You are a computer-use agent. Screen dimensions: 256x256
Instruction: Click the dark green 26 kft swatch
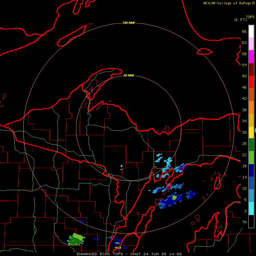point(251,145)
